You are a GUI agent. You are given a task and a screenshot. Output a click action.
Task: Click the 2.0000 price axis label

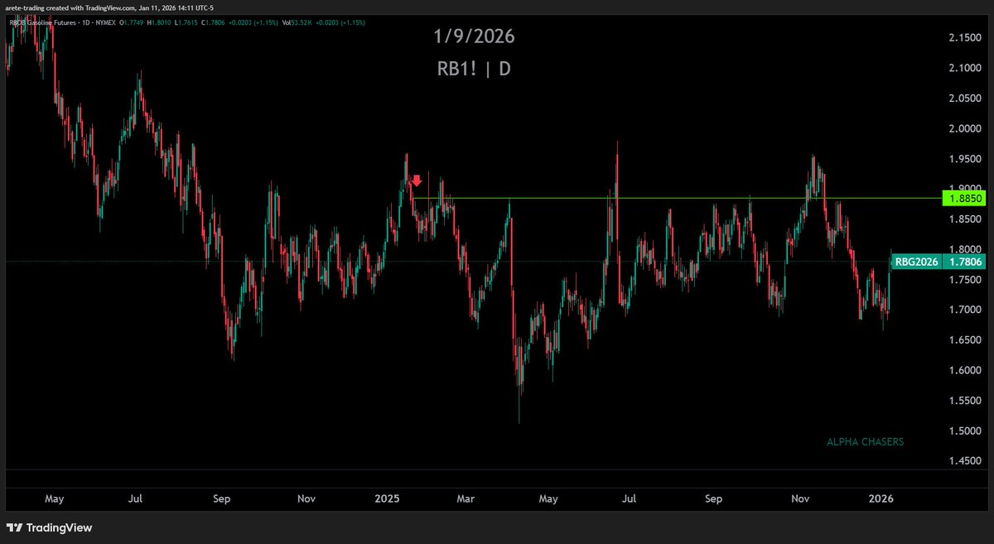point(965,128)
